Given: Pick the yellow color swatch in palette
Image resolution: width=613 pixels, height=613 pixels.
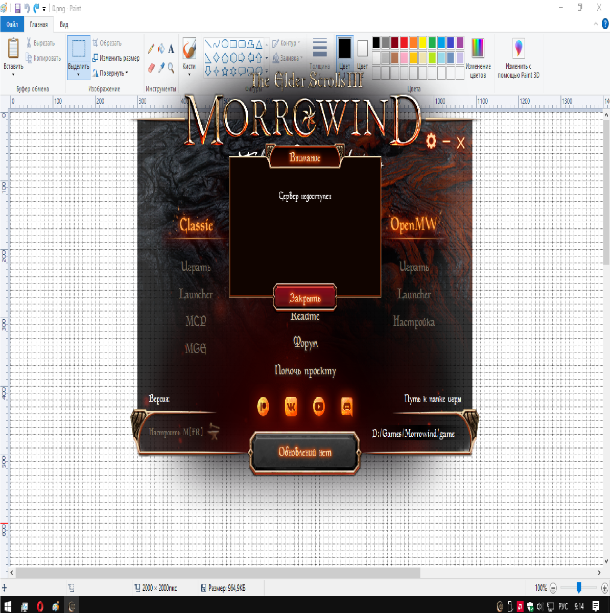Looking at the screenshot, I should [x=423, y=42].
